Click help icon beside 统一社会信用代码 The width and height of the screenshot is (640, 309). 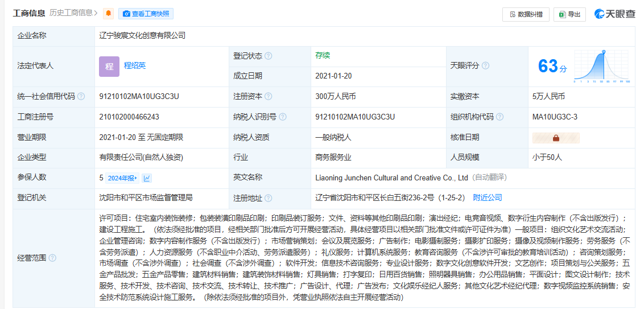[x=81, y=97]
